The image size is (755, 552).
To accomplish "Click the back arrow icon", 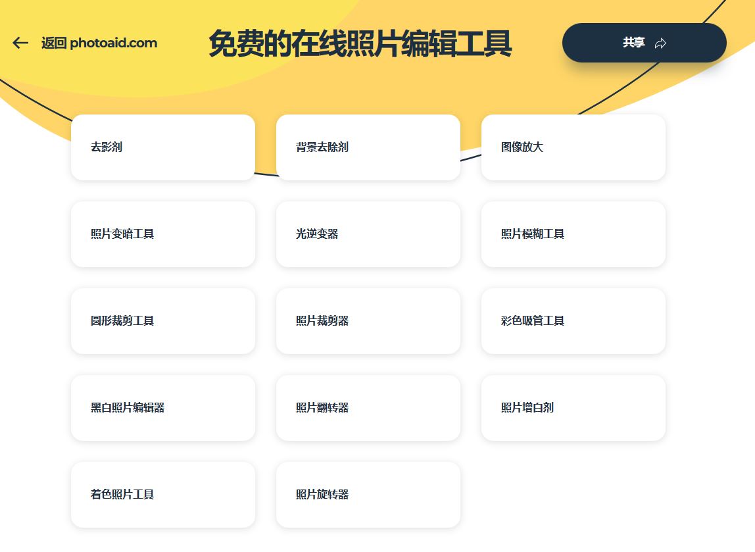I will coord(20,43).
